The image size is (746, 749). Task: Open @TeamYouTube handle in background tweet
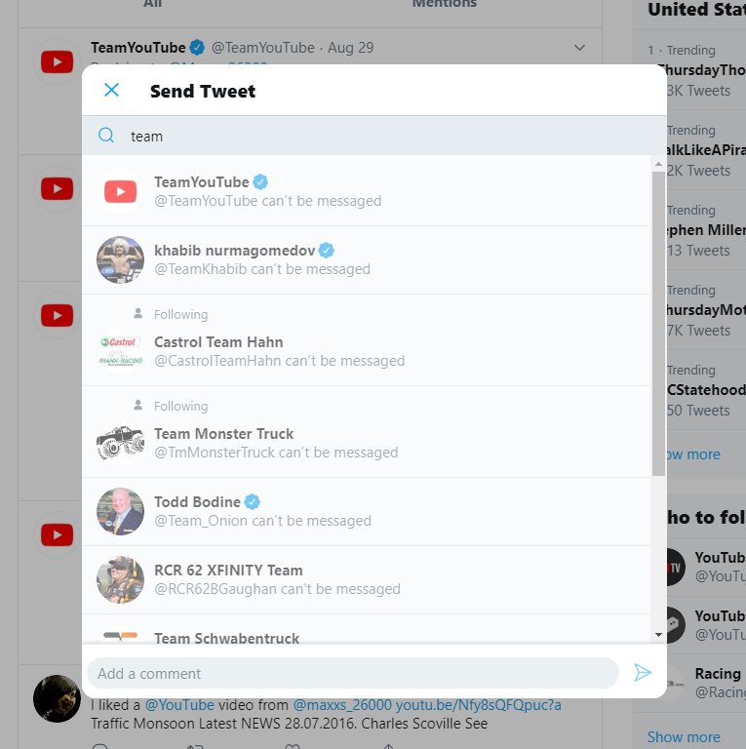[263, 48]
